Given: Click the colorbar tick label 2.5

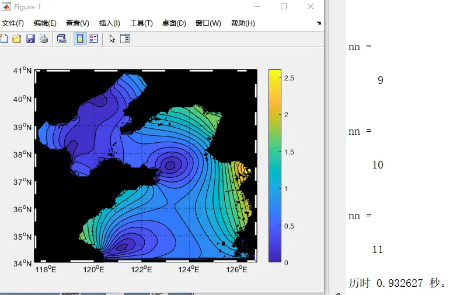Looking at the screenshot, I should click(x=289, y=78).
